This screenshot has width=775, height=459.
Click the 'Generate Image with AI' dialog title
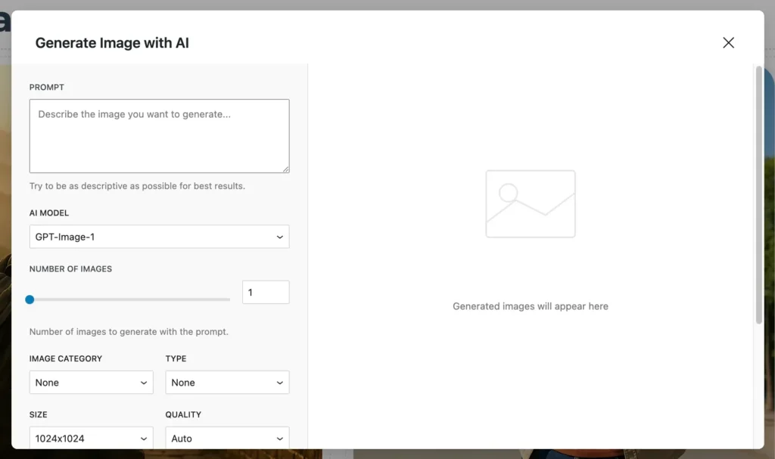(112, 43)
